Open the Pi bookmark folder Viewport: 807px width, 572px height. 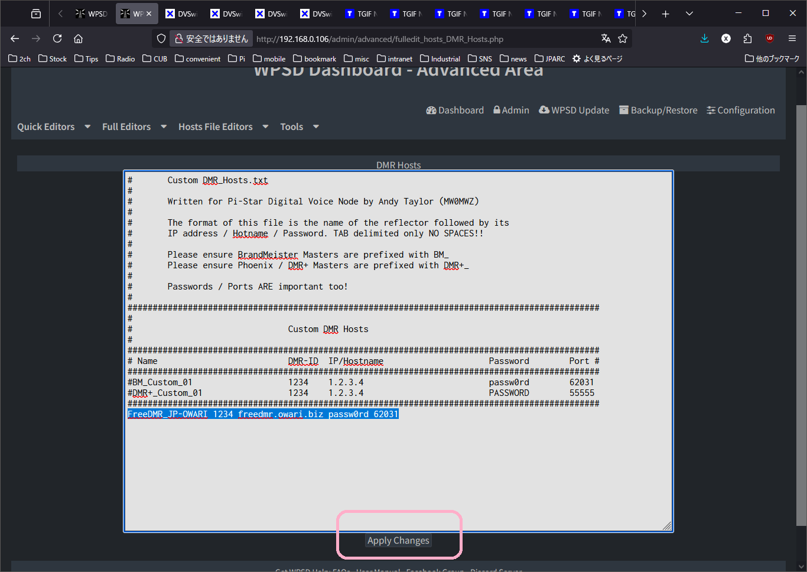pos(237,58)
